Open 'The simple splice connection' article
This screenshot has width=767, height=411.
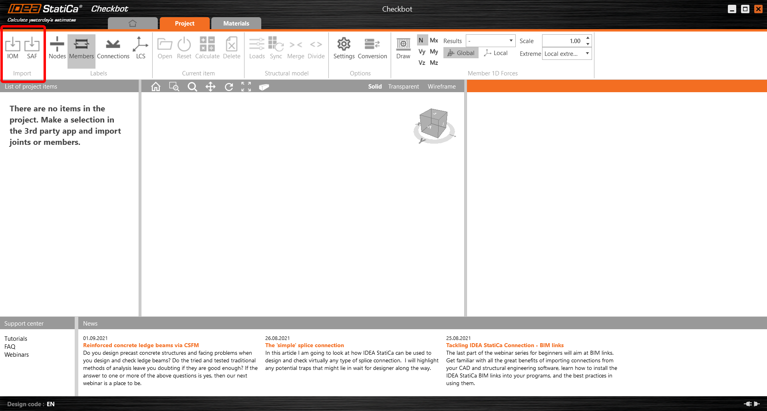[304, 346]
